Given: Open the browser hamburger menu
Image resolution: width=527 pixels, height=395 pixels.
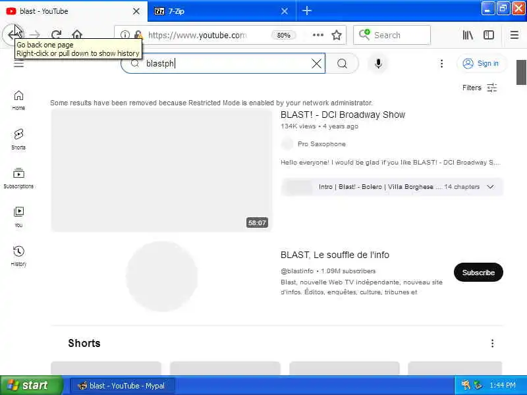Looking at the screenshot, I should pyautogui.click(x=514, y=35).
